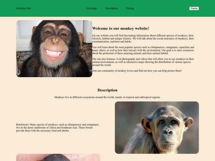This screenshot has width=215, height=161.
Task: Click the word 'Rainforests:' in the habitat paragraph
Action: [23, 124]
